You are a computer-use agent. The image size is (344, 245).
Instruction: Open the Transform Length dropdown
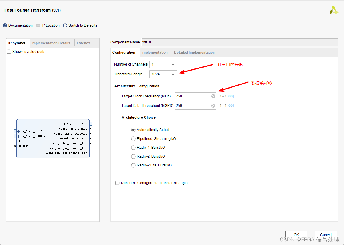pyautogui.click(x=163, y=74)
